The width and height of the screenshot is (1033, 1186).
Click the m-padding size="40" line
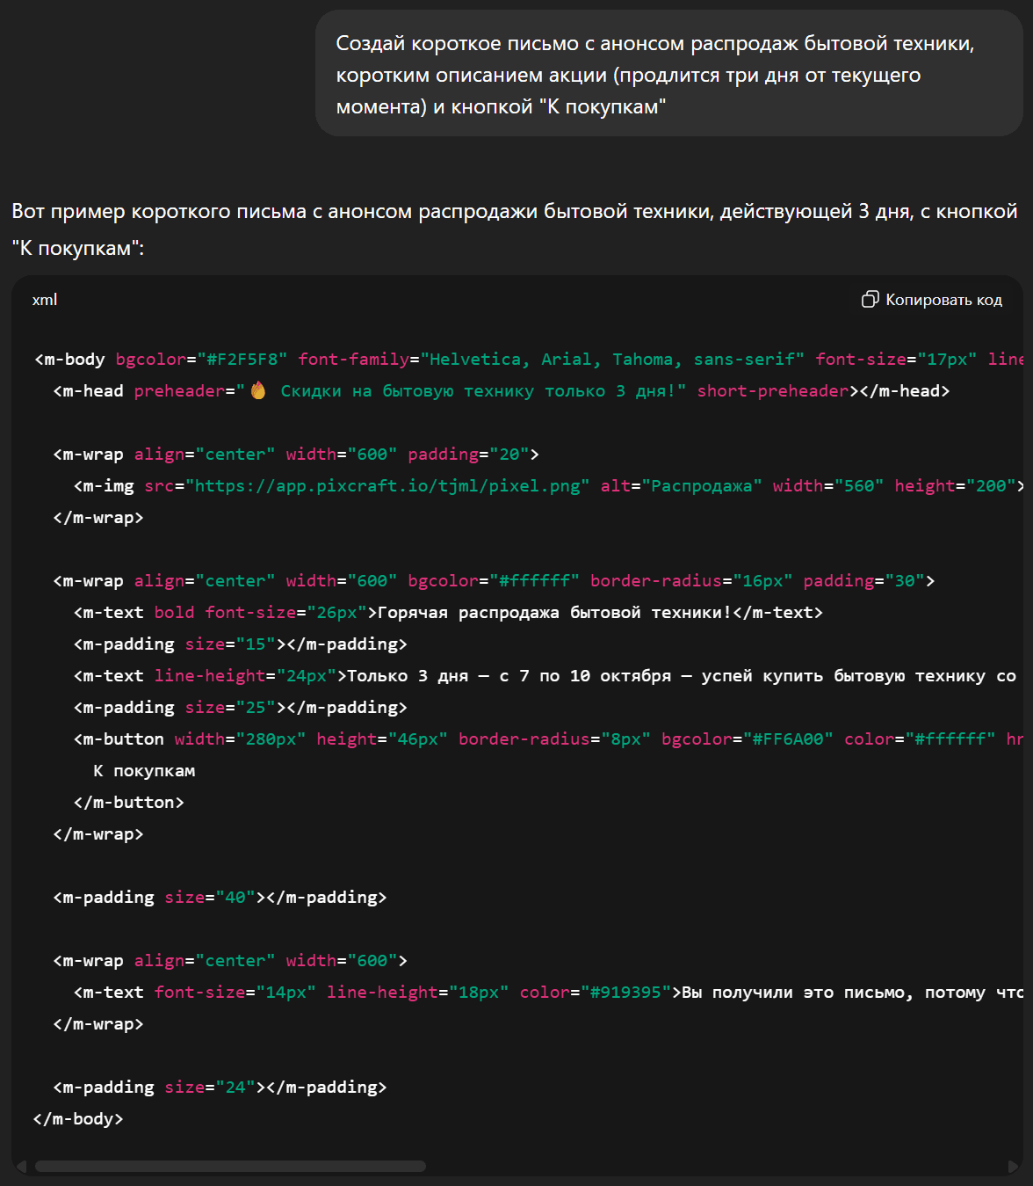click(x=220, y=898)
